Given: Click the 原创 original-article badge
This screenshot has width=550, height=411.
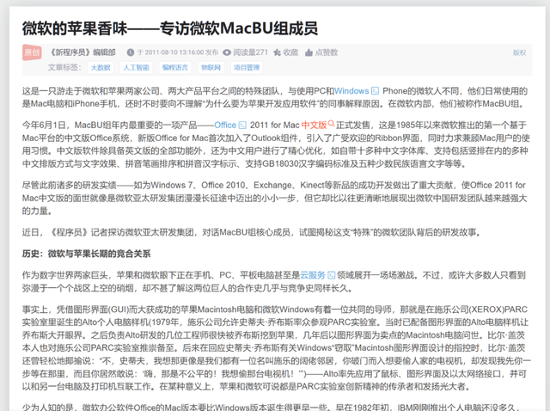Looking at the screenshot, I should pyautogui.click(x=31, y=52).
